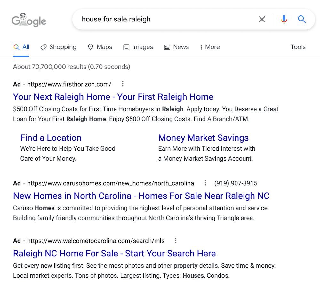Viewport: 320px width, 284px height.
Task: Open the 'Your Next Raleigh Home' ad link
Action: [x=113, y=97]
